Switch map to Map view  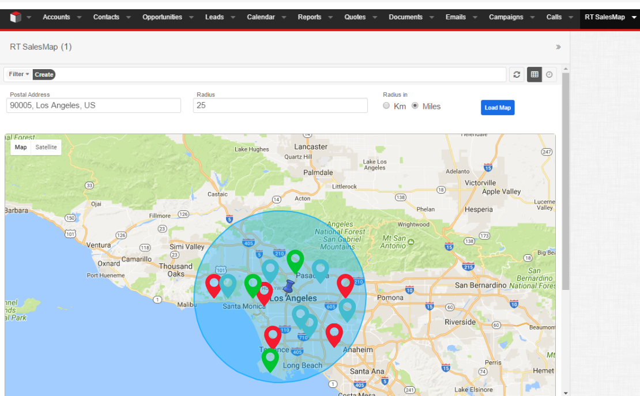coord(21,147)
